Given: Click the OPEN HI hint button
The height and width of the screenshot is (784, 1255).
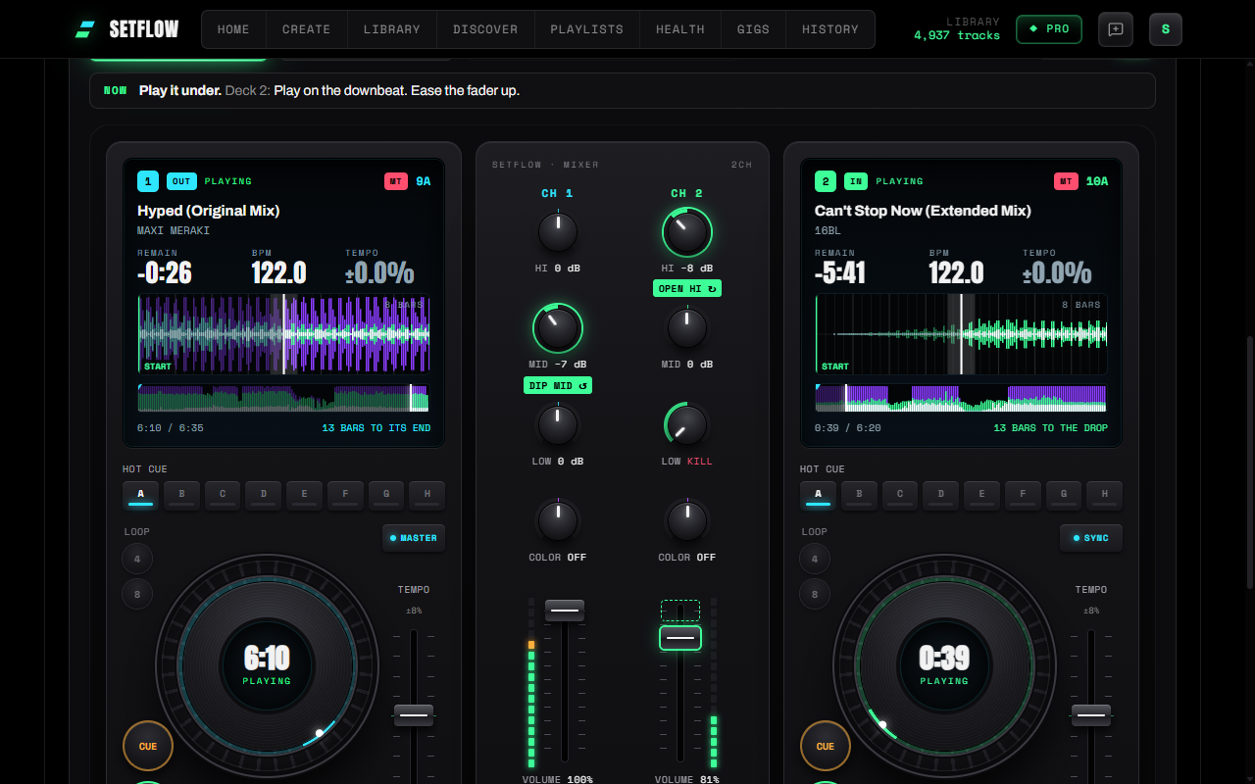Looking at the screenshot, I should 687,289.
